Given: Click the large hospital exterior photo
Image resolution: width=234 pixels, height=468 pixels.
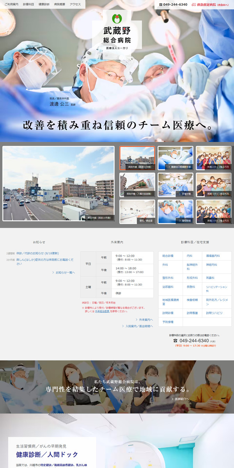Looking at the screenshot, I should [58, 184].
